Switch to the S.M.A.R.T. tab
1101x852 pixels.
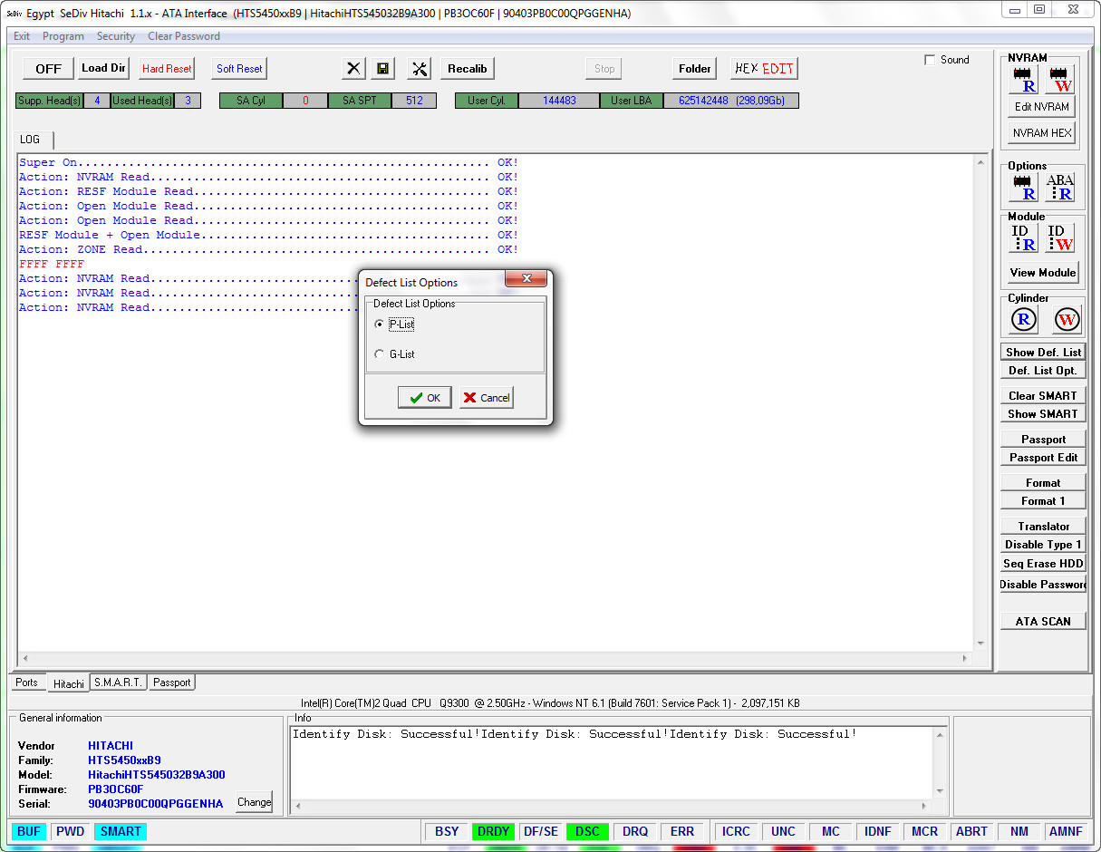(x=118, y=683)
